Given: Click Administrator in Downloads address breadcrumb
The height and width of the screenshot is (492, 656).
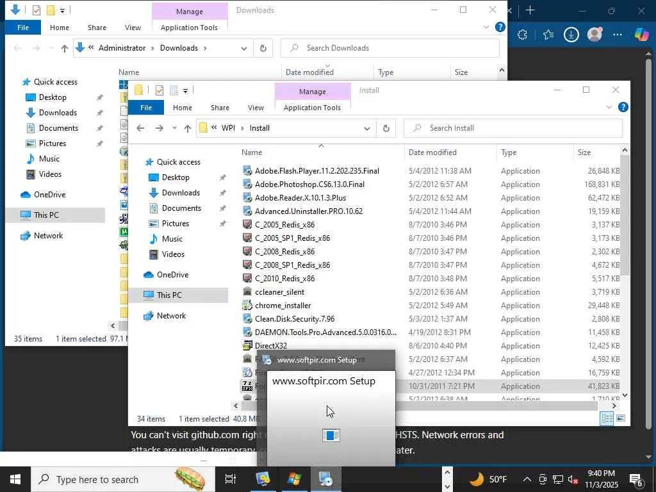Looking at the screenshot, I should tap(122, 48).
